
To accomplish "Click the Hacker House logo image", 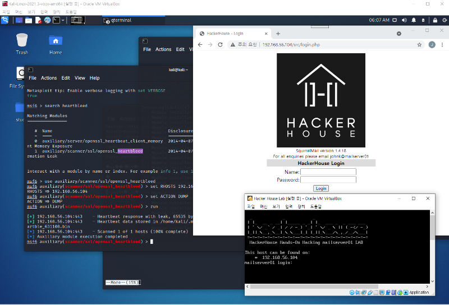I will click(x=321, y=100).
